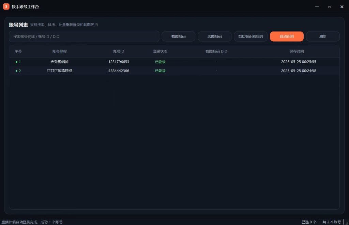Screen dimensions: 349x225
Task: Click the 已选 0 个 status entry
Action: click(309, 222)
